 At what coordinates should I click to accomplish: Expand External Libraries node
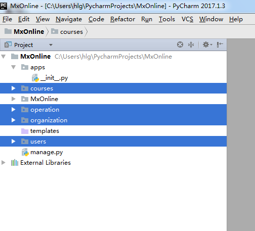tap(3, 163)
